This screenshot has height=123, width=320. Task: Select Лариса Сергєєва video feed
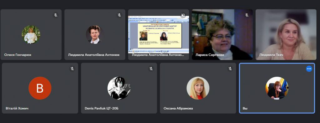pyautogui.click(x=222, y=34)
